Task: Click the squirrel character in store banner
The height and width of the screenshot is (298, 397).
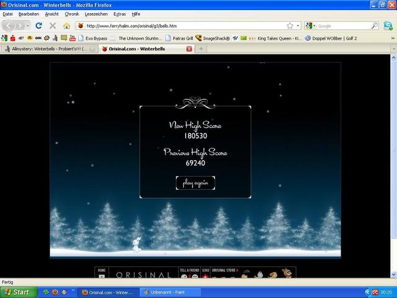Action: [x=287, y=273]
